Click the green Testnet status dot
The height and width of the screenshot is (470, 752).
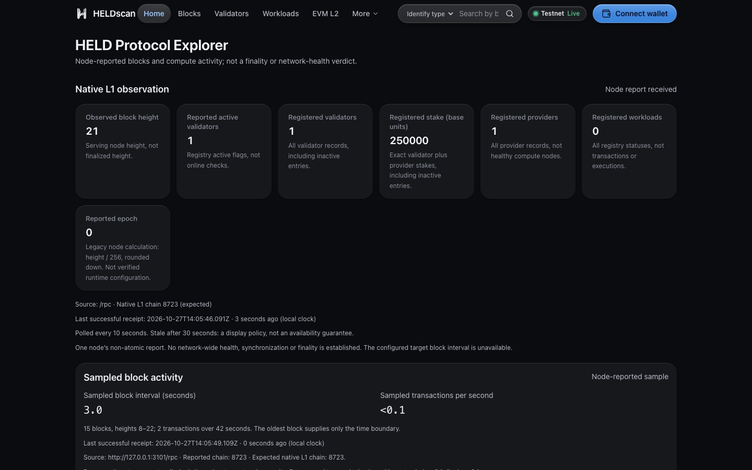click(535, 14)
